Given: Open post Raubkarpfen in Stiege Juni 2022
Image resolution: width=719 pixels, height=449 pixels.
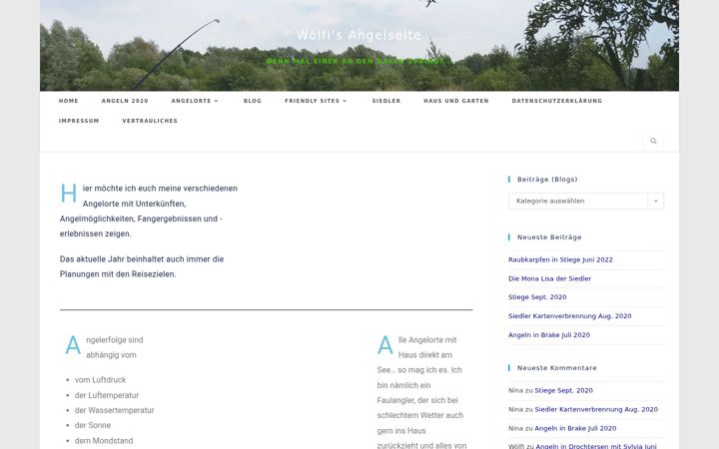Looking at the screenshot, I should pyautogui.click(x=560, y=259).
